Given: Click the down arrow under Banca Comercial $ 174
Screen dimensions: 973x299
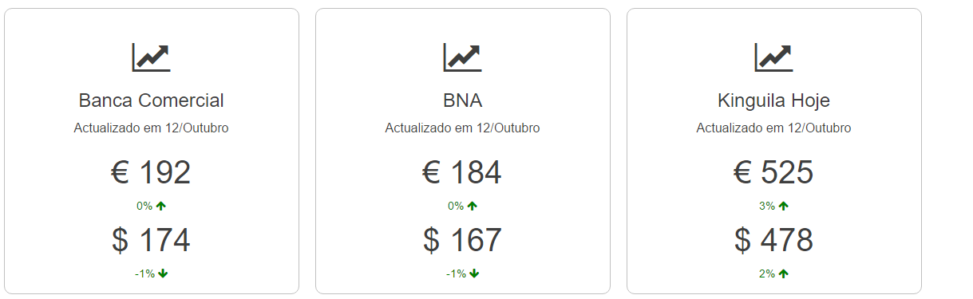Looking at the screenshot, I should point(163,273).
